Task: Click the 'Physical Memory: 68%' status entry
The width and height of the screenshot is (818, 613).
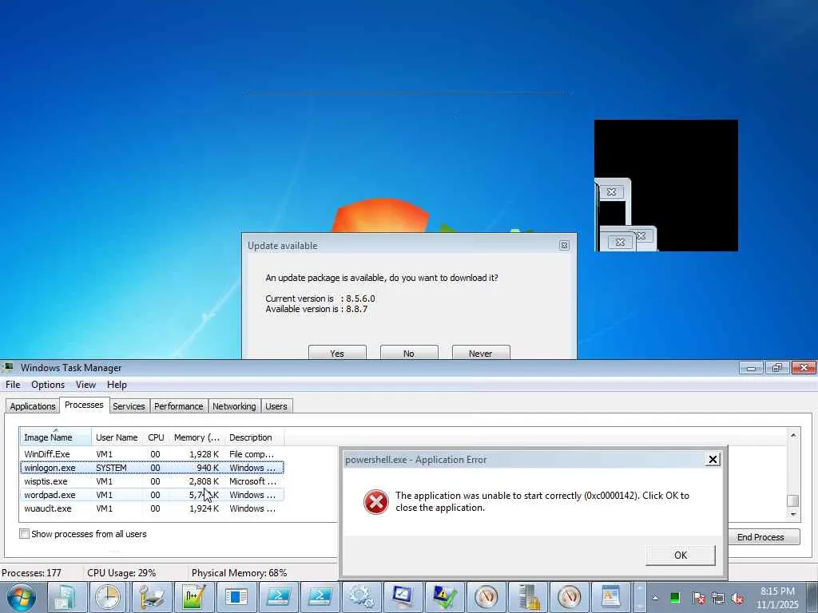Action: 239,573
